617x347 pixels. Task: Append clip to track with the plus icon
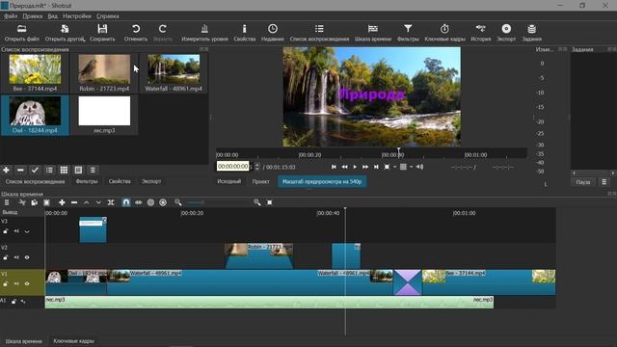click(x=62, y=202)
